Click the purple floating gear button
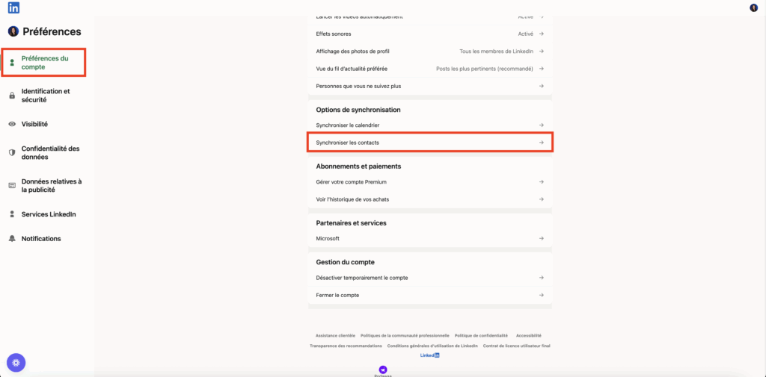The height and width of the screenshot is (377, 766). point(16,363)
